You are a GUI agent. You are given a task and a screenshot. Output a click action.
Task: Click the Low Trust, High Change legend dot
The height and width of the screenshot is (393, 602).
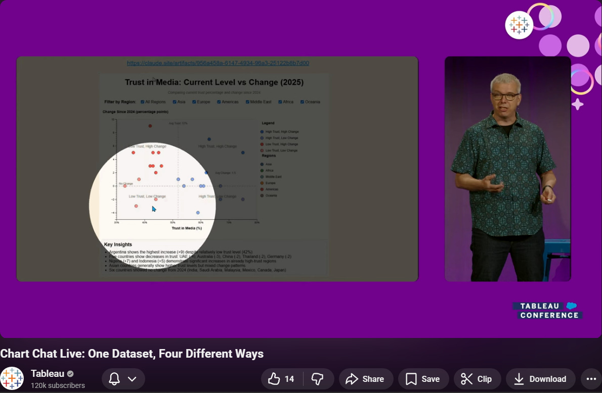coord(262,144)
